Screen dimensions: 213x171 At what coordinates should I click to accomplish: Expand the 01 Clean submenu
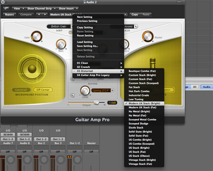[x=98, y=63]
